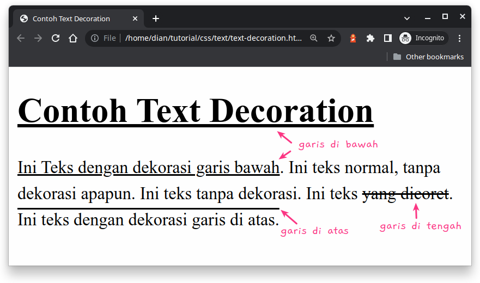Open the Incognito profile button
Viewport: 480px width, 283px height.
click(424, 38)
